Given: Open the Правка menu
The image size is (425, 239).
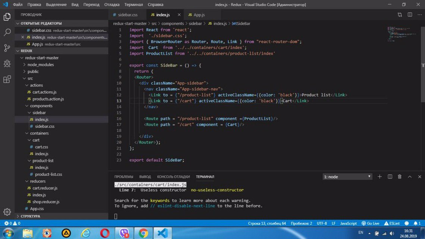Looking at the screenshot, I should click(x=34, y=4).
